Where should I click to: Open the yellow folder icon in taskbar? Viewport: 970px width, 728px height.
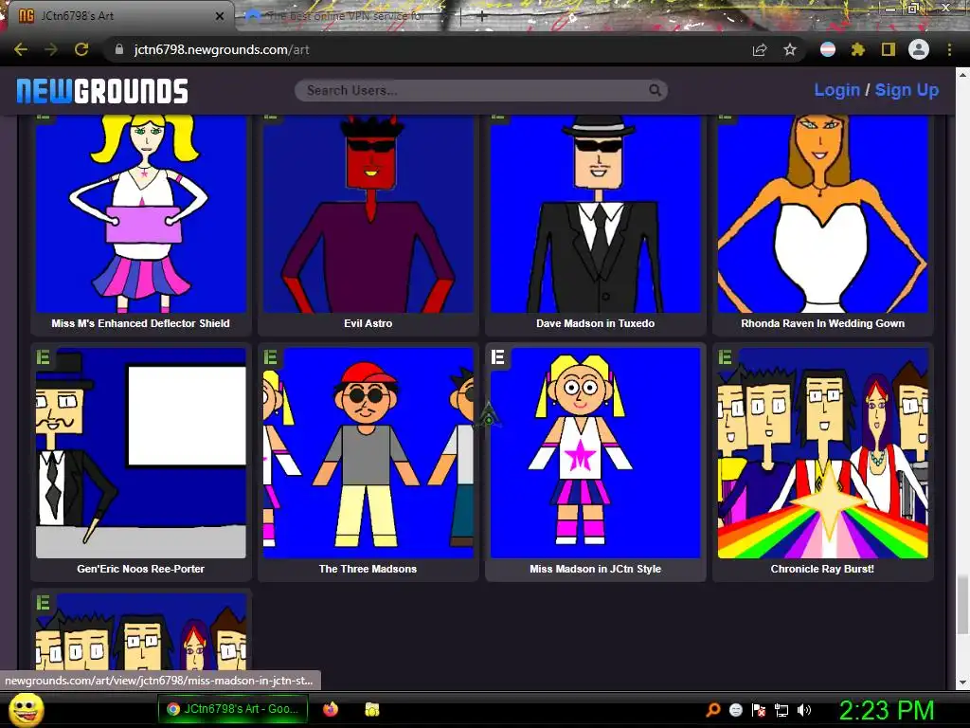pos(371,709)
